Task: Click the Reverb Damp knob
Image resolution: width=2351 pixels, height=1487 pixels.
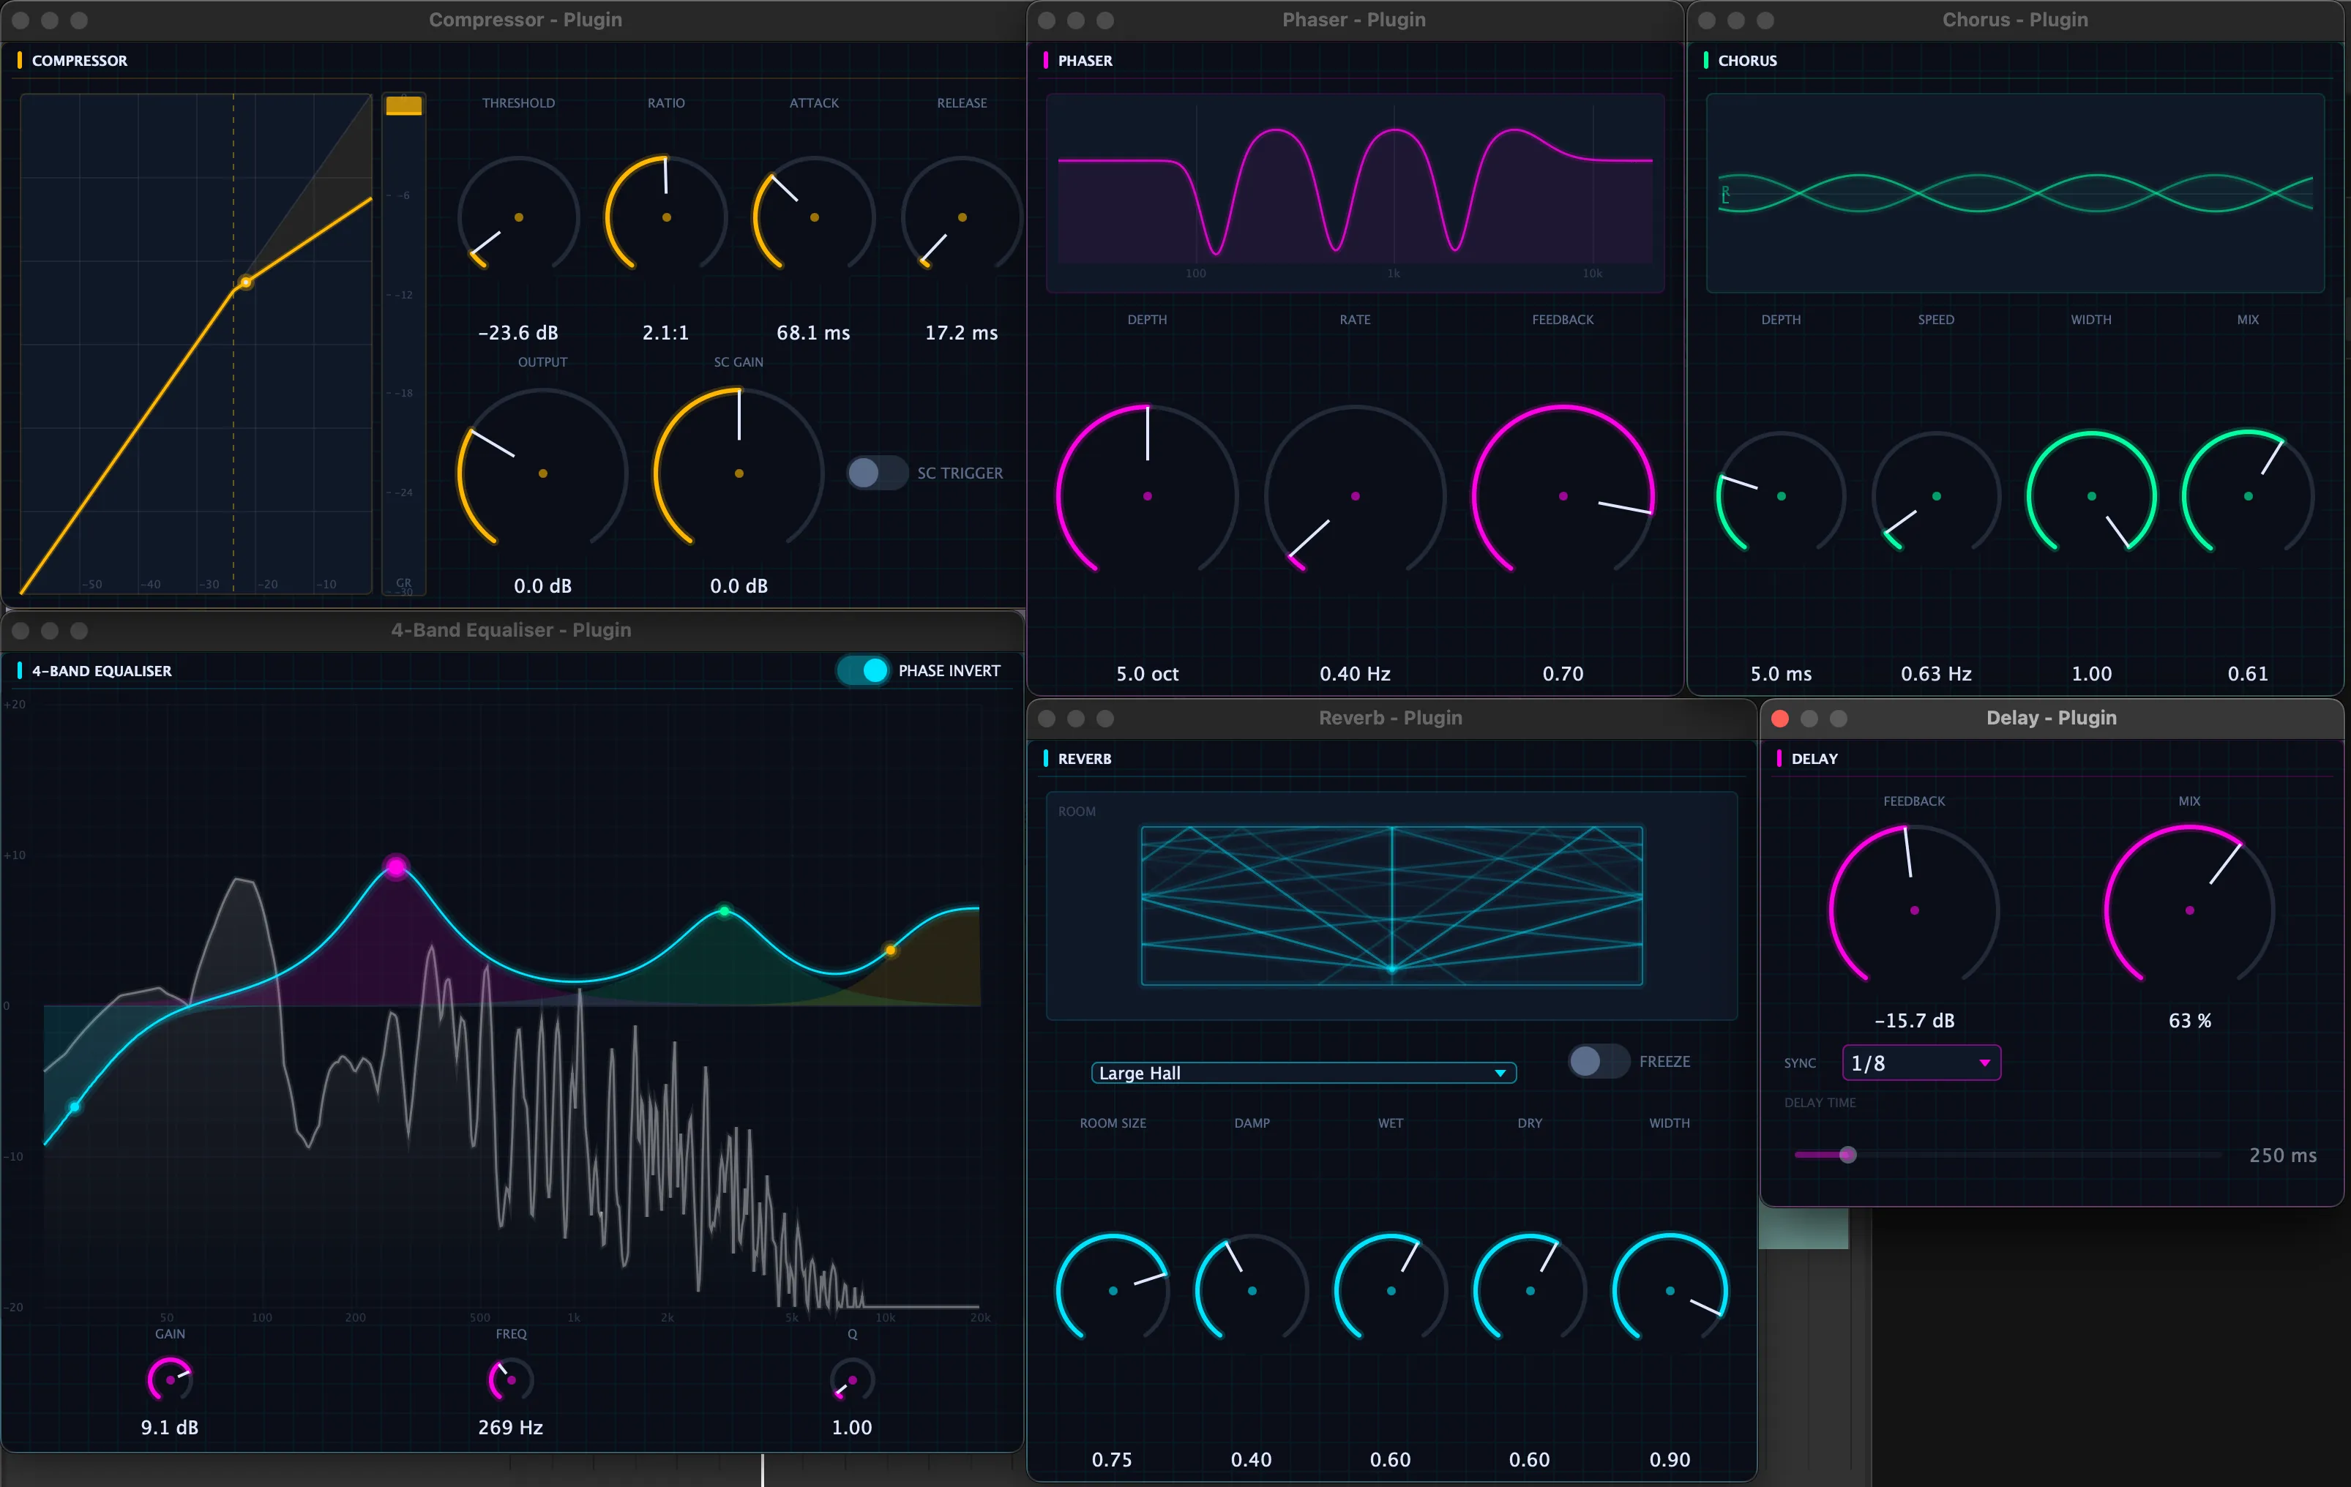Action: (x=1252, y=1291)
